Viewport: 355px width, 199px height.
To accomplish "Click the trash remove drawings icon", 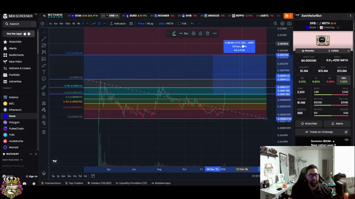I will pos(44,132).
